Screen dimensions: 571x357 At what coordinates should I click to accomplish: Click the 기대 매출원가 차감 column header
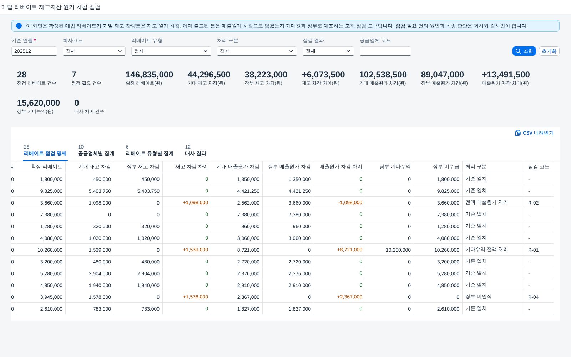pyautogui.click(x=237, y=167)
